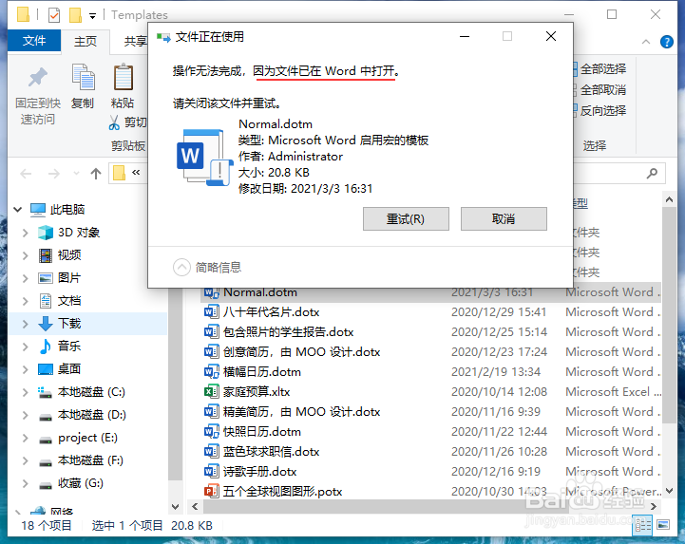Click the properties checkmark icon in title bar

click(54, 15)
